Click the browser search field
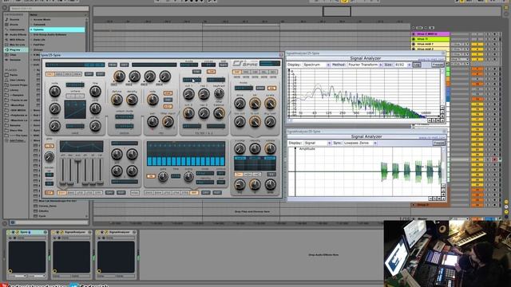The width and height of the screenshot is (511, 287). tap(49, 8)
